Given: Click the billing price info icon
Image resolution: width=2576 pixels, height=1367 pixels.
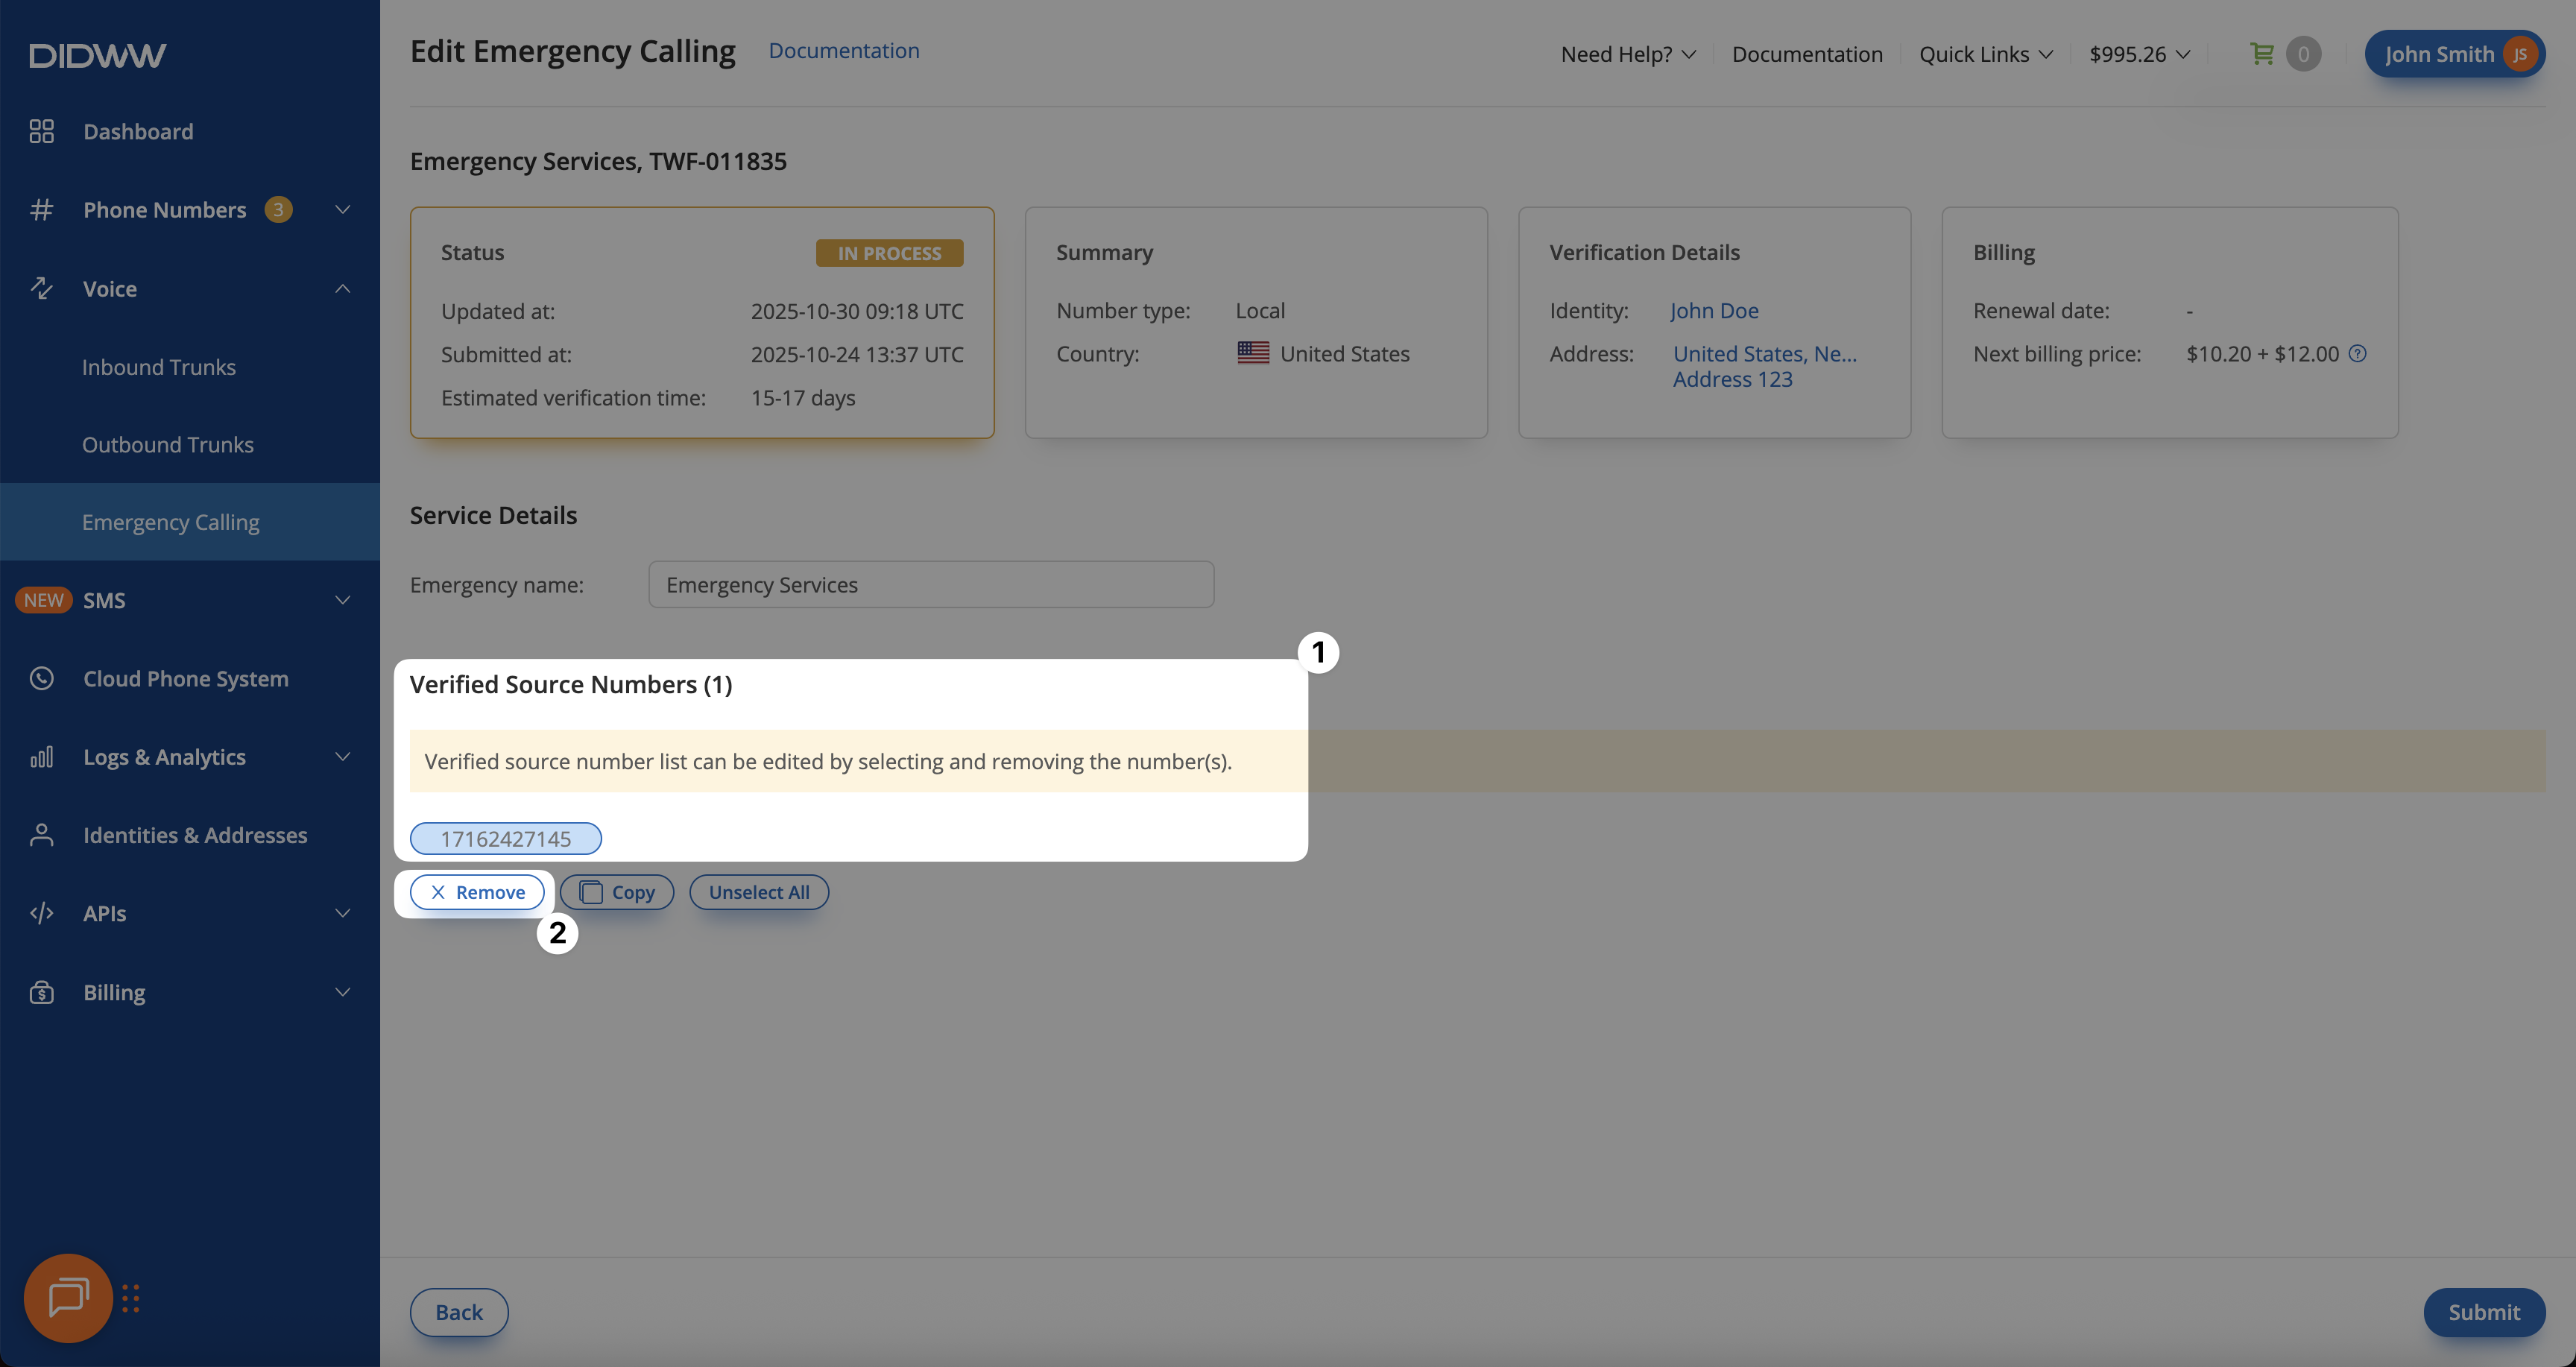Looking at the screenshot, I should pos(2357,354).
